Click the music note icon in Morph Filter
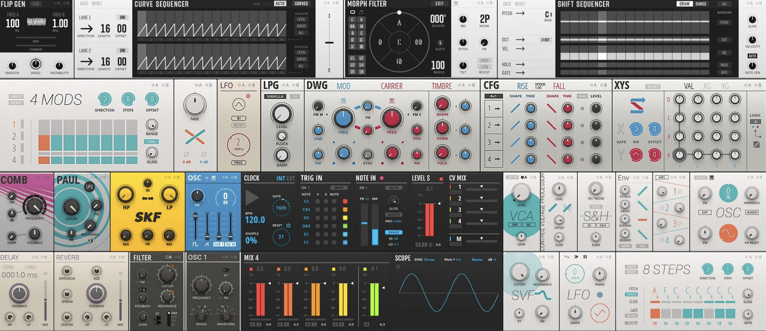766x331 pixels. pyautogui.click(x=361, y=12)
